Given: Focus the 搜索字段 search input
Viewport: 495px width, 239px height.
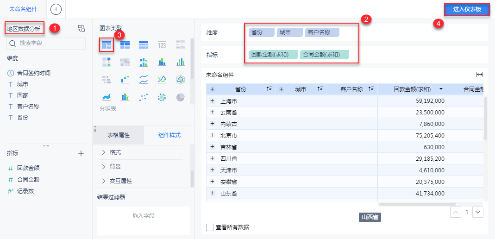Looking at the screenshot, I should 46,44.
